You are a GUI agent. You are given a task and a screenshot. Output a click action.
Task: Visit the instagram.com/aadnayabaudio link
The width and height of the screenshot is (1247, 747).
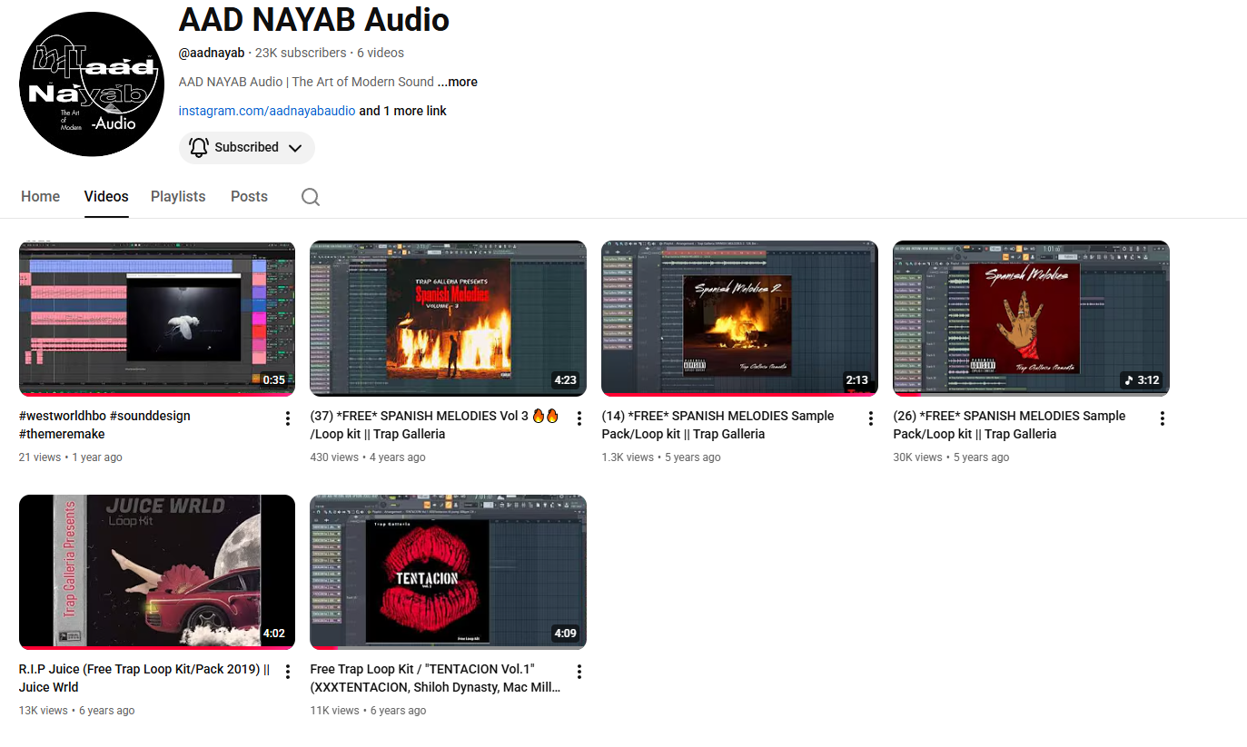[x=267, y=111]
